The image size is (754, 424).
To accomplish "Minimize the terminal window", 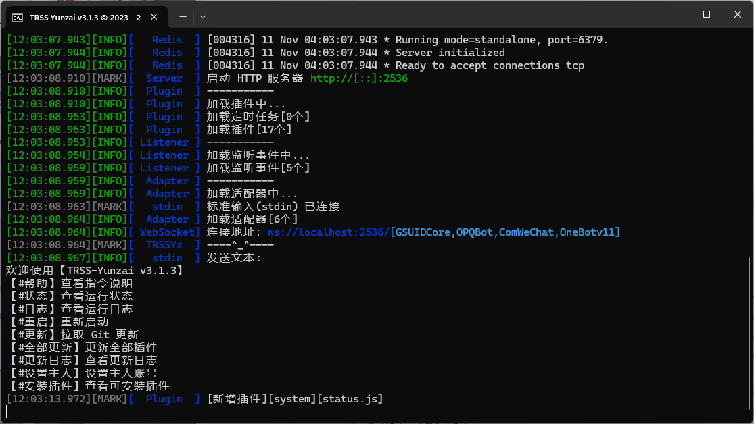I will coord(675,14).
